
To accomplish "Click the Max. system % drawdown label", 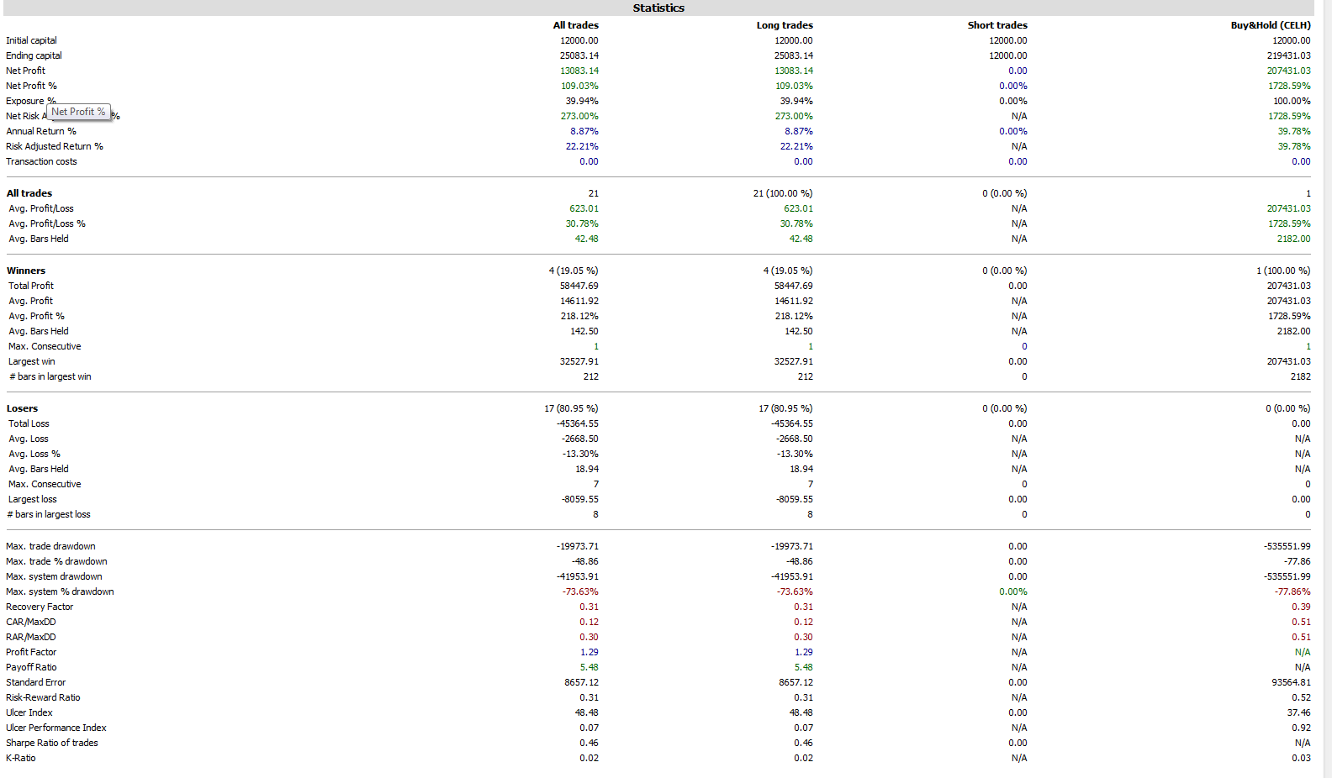I will coord(60,591).
